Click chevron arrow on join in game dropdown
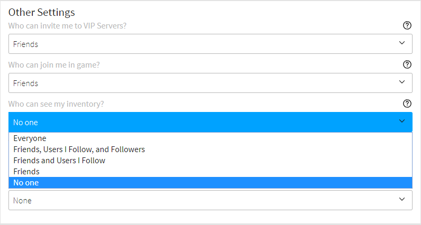This screenshot has height=225, width=421. 402,83
